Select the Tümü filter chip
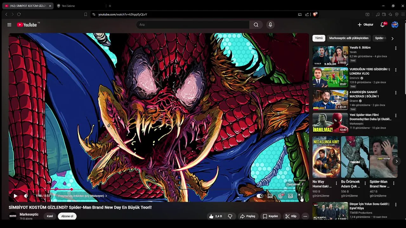Screen dimensions: 406x228 pyautogui.click(x=319, y=38)
